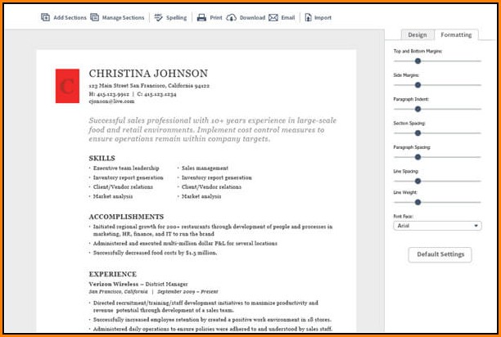Screen dimensions: 501x337
Task: Open Manage Sections from the toolbar
Action: (95, 17)
